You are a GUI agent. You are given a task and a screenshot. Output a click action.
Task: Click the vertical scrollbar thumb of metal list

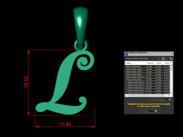click(x=171, y=67)
